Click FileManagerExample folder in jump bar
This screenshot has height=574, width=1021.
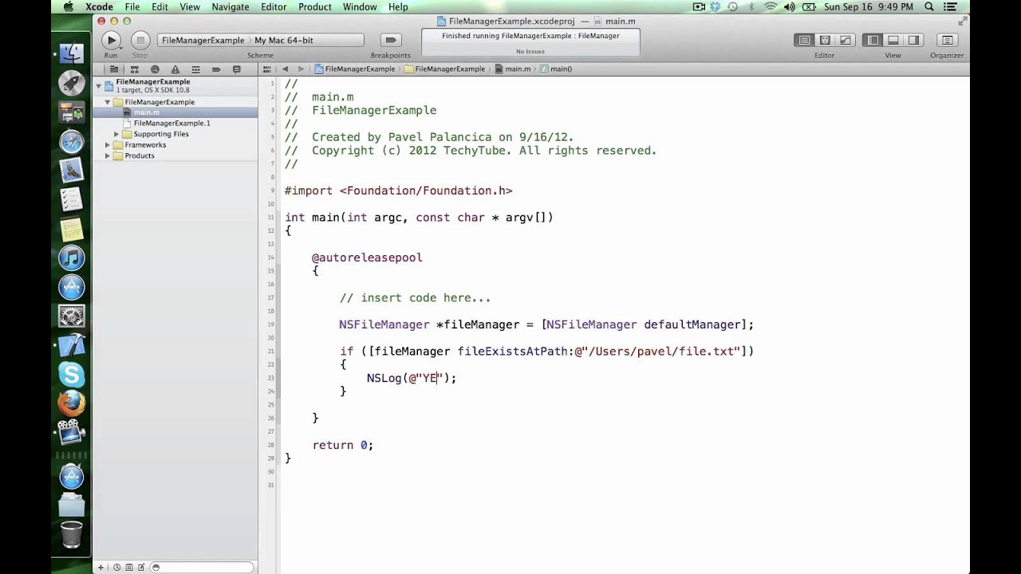coord(445,69)
